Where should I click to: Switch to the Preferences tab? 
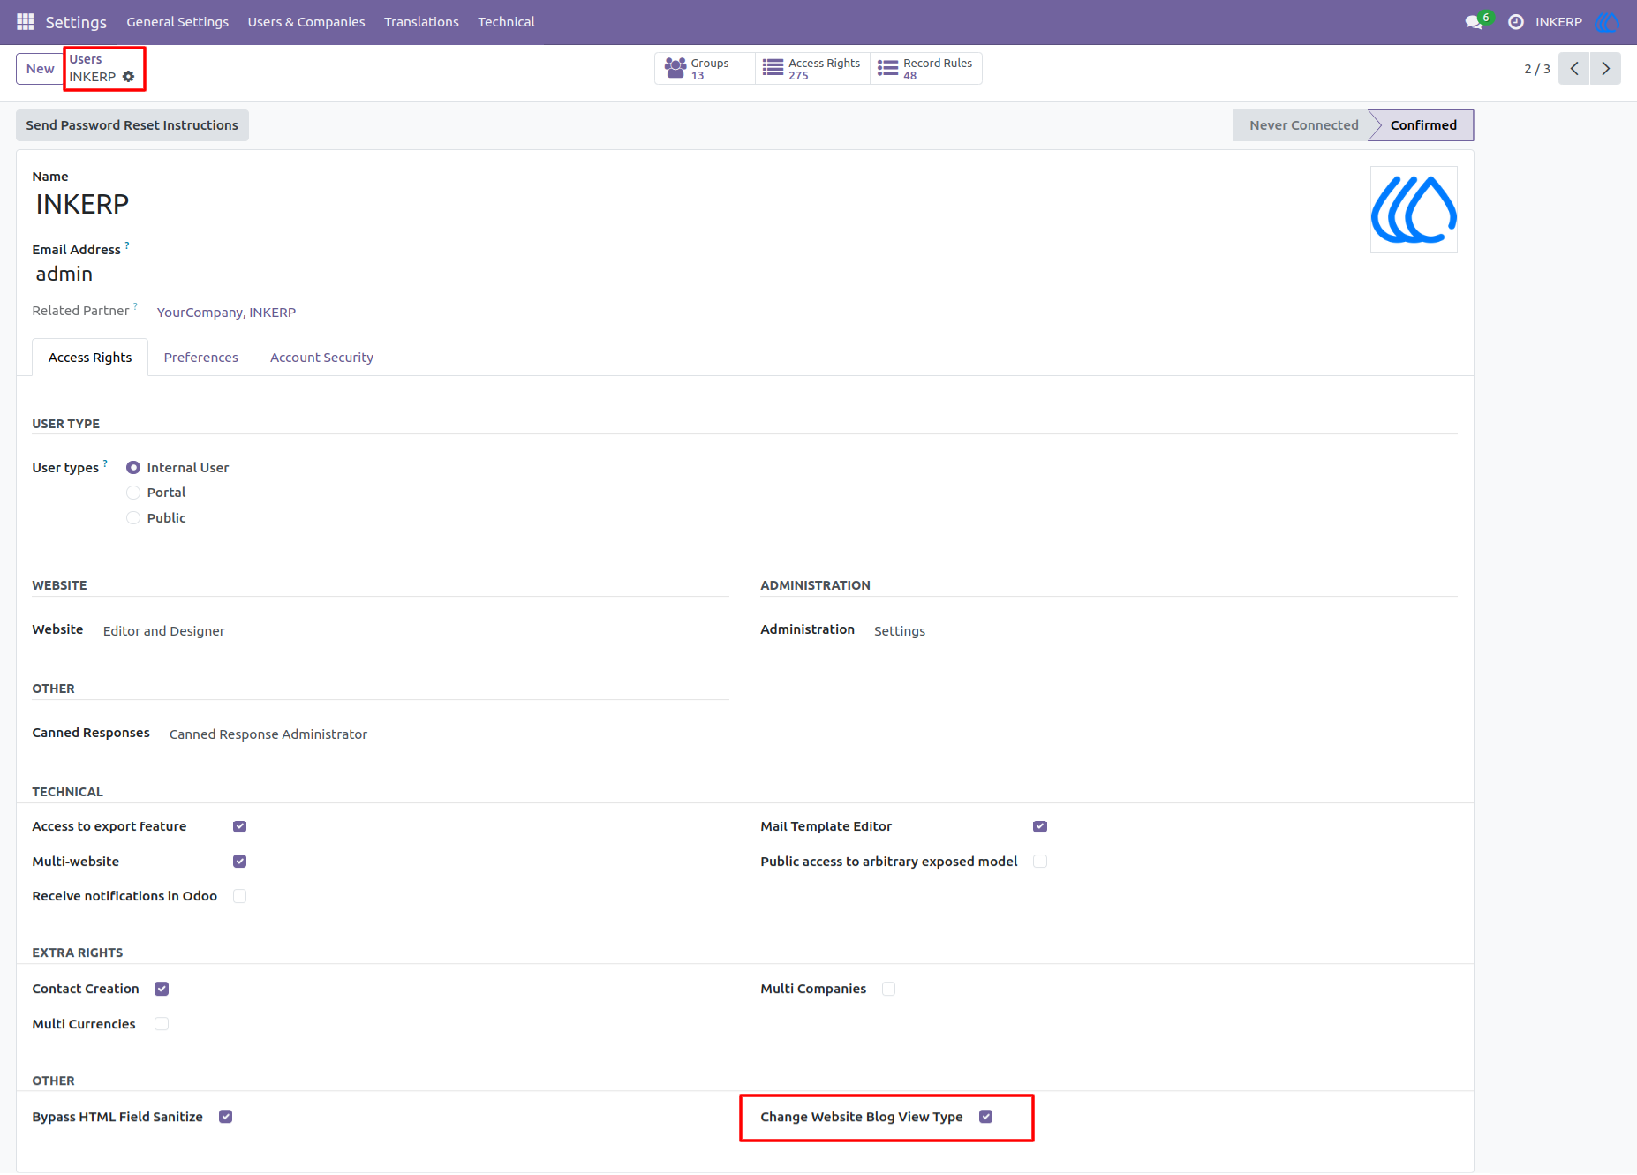(x=201, y=358)
